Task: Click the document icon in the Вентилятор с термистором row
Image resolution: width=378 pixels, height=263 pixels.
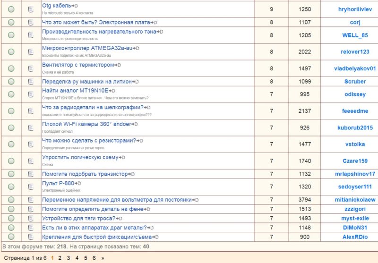Action: tap(31, 68)
